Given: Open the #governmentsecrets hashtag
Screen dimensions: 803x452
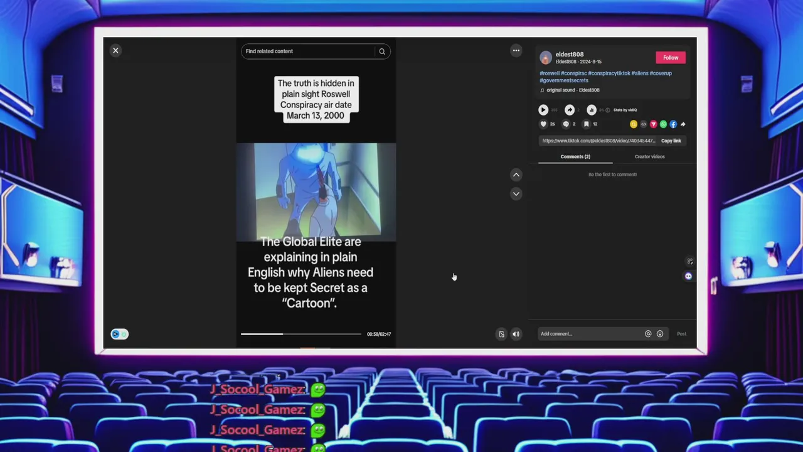Looking at the screenshot, I should 564,80.
